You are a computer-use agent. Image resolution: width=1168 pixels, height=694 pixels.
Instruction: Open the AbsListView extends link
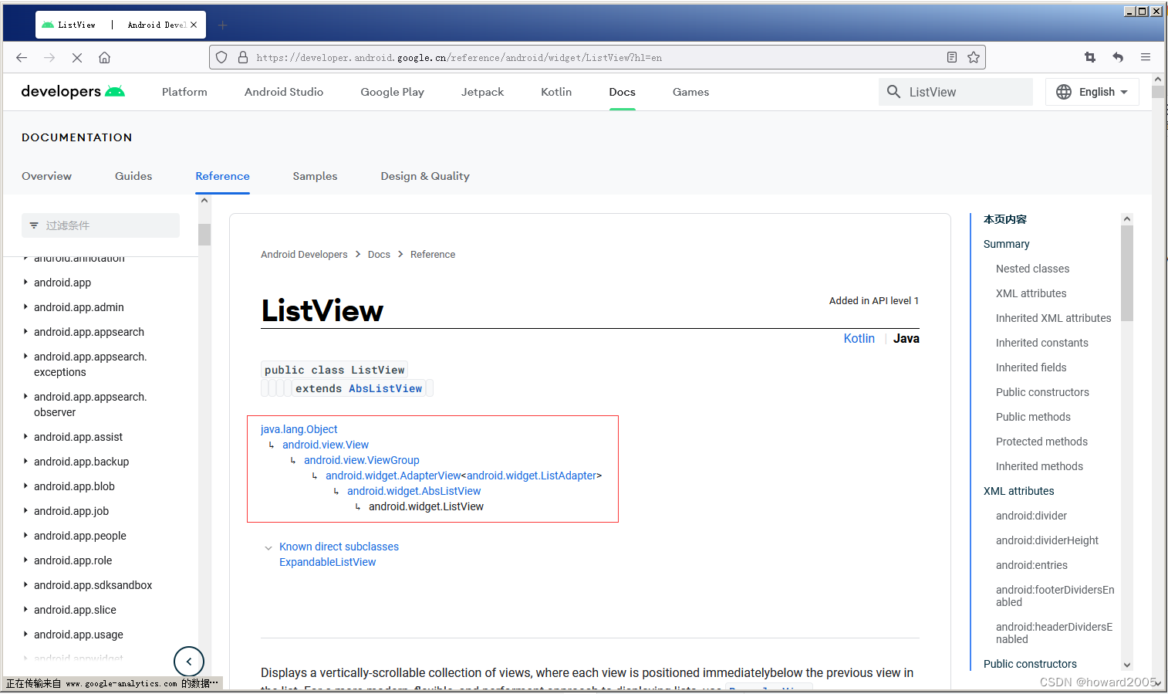point(385,388)
